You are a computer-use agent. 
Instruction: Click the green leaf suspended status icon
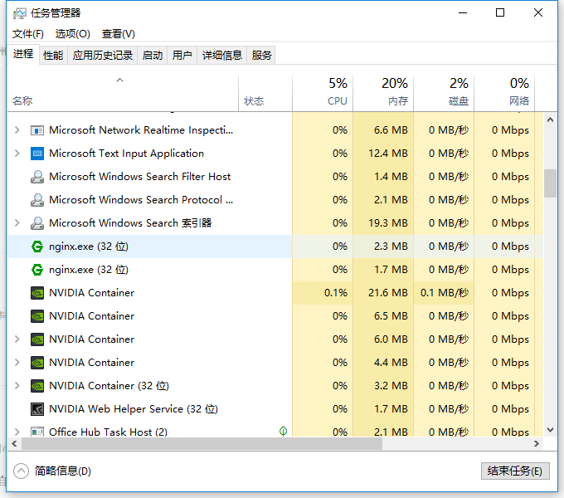[283, 431]
